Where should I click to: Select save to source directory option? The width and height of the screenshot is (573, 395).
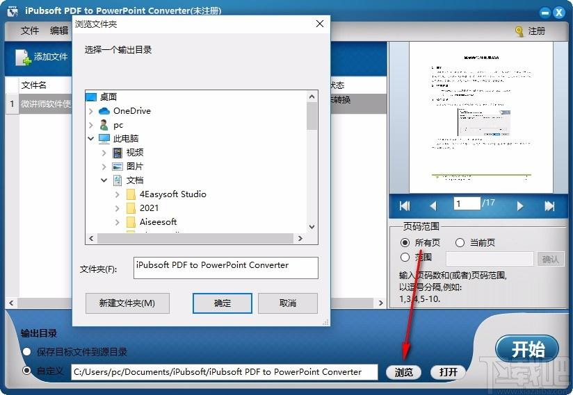(26, 351)
